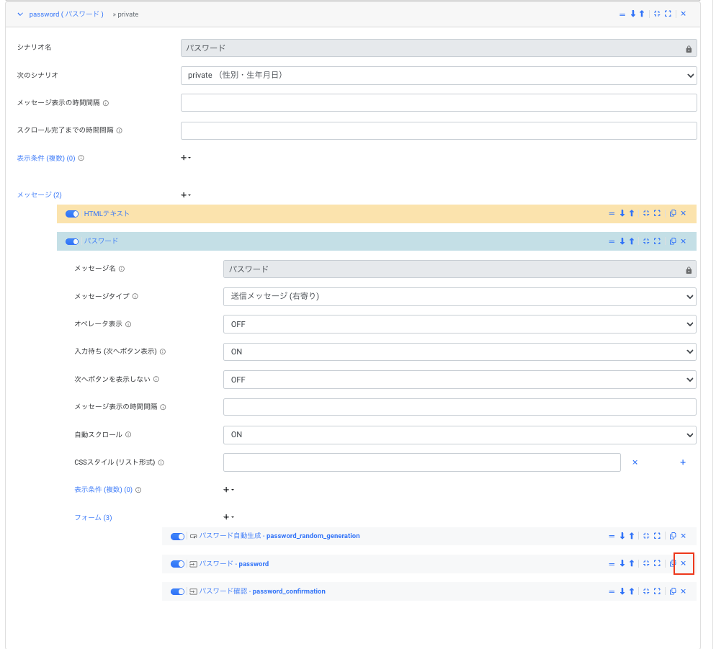Viewport: 716px width, 649px height.
Task: Delete the パスワード - password form row
Action: tap(683, 563)
